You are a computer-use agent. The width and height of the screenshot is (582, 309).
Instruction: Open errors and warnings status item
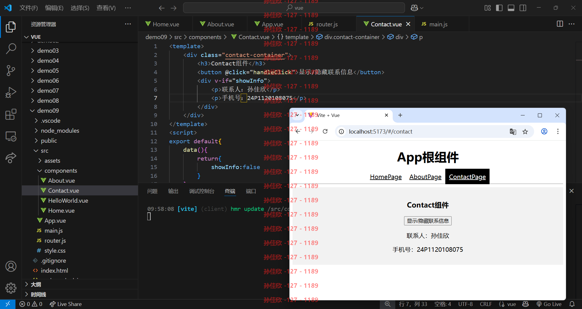[x=31, y=304]
